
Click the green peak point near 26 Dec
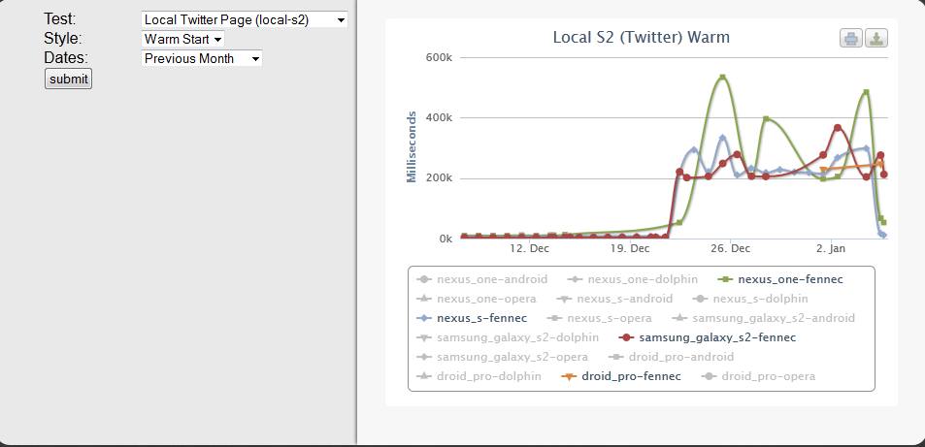click(723, 78)
